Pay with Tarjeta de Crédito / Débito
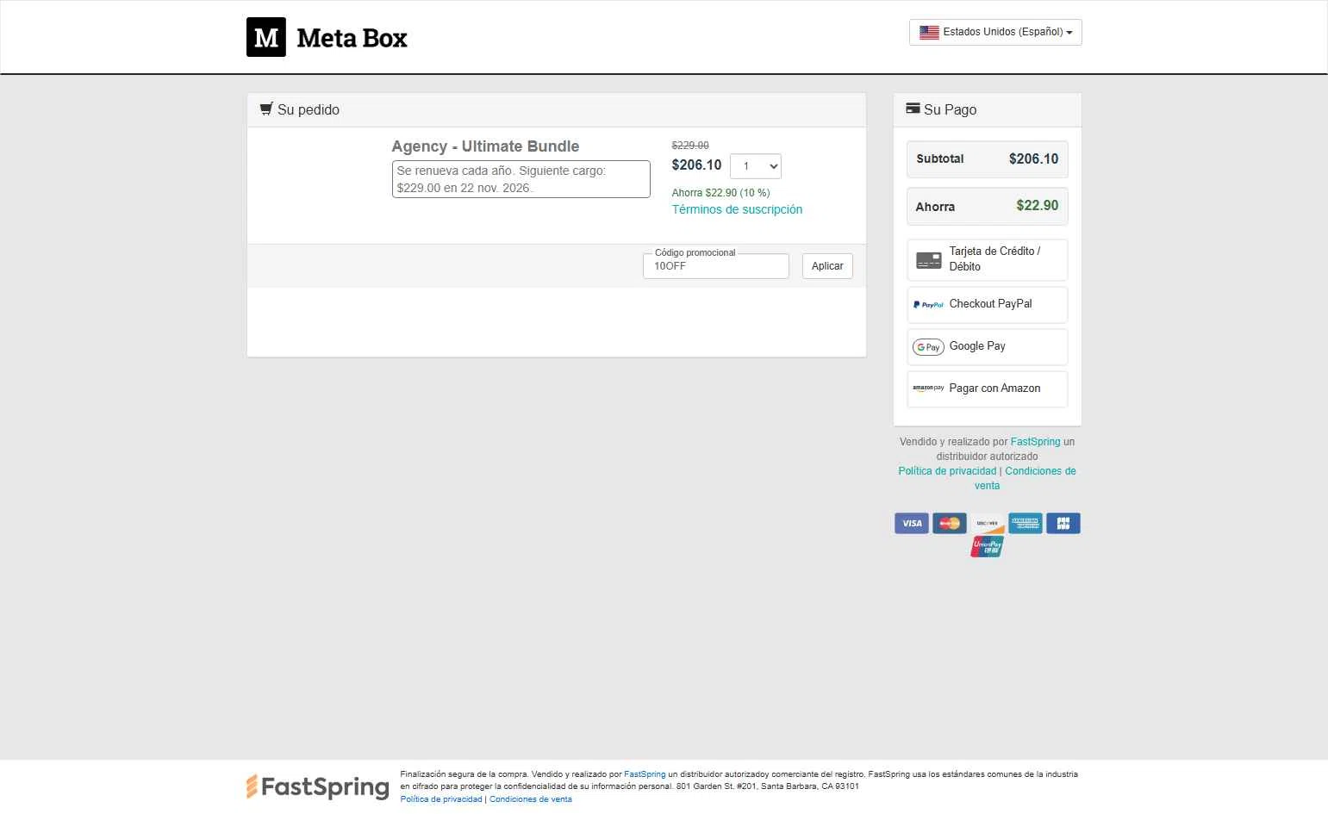Image resolution: width=1328 pixels, height=814 pixels. pos(988,259)
